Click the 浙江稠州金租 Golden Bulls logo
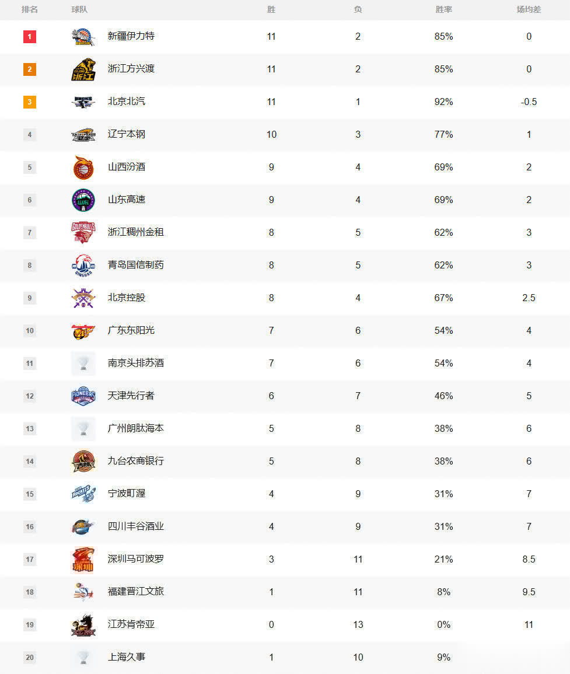570x674 pixels. click(x=83, y=233)
